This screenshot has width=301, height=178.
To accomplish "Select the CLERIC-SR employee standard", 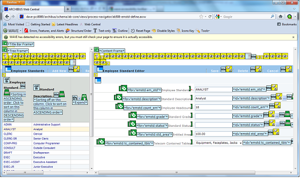I will 10,138.
